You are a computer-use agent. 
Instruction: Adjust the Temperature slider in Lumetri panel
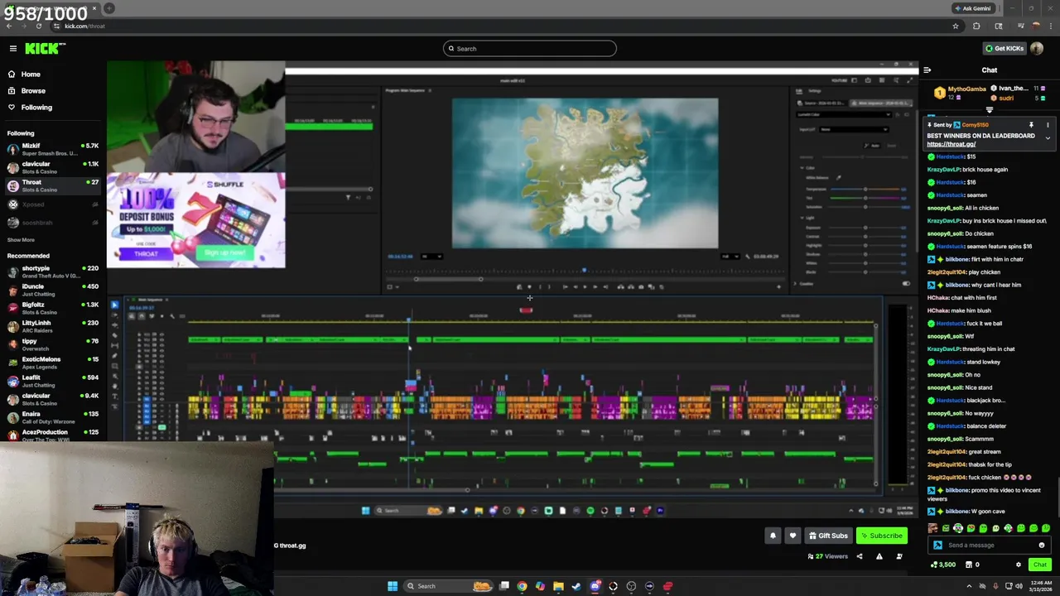click(x=865, y=190)
